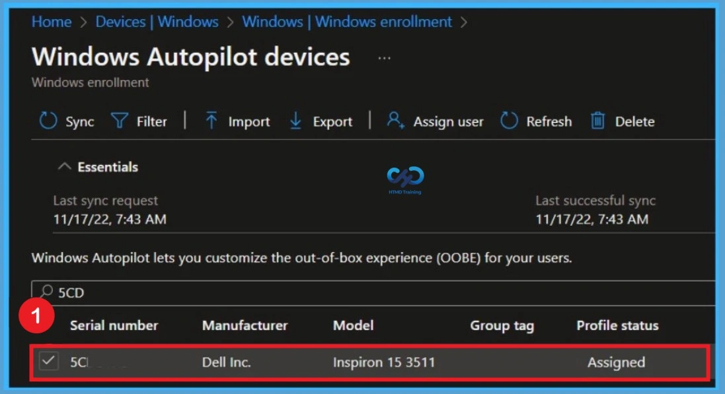Image resolution: width=725 pixels, height=394 pixels.
Task: Click the search field containing 5CD
Action: click(373, 292)
